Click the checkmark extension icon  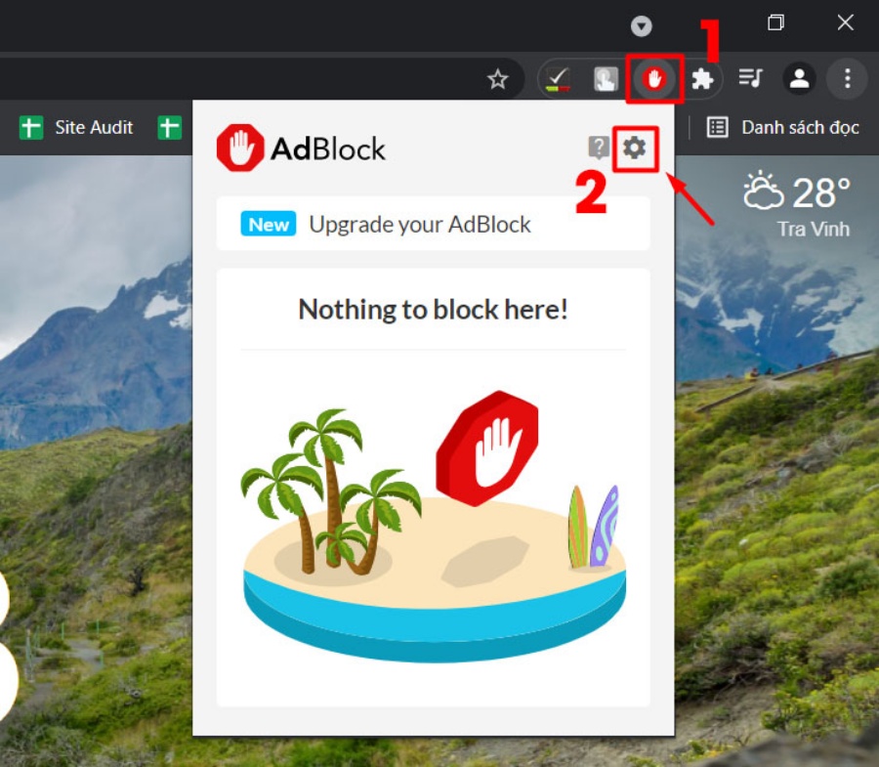[558, 79]
